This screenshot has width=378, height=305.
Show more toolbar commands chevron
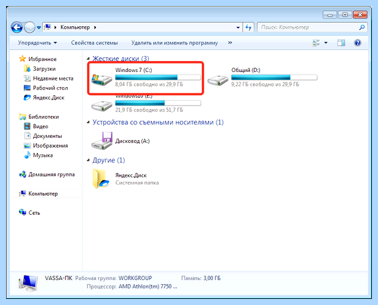tap(230, 43)
